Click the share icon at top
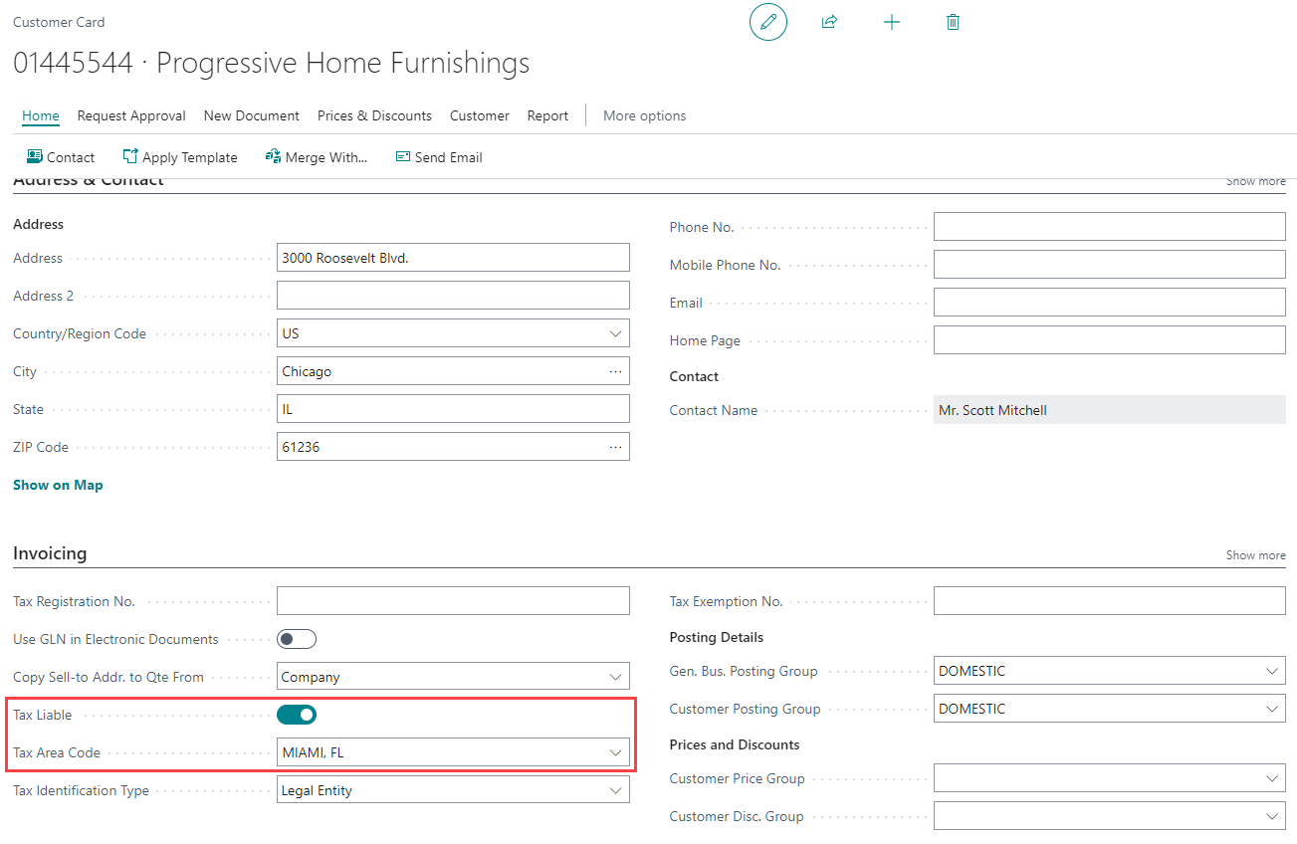 point(829,22)
